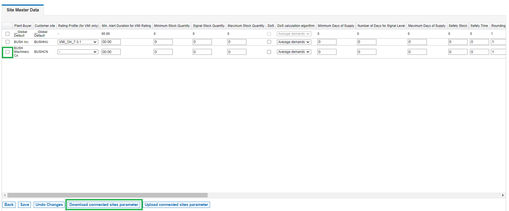Click Min. Alert Duration for VMI Rating header
The width and height of the screenshot is (509, 211).
tap(126, 26)
